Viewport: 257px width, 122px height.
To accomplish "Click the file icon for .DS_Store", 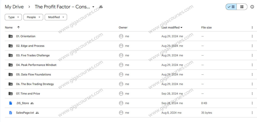I will tap(11, 103).
